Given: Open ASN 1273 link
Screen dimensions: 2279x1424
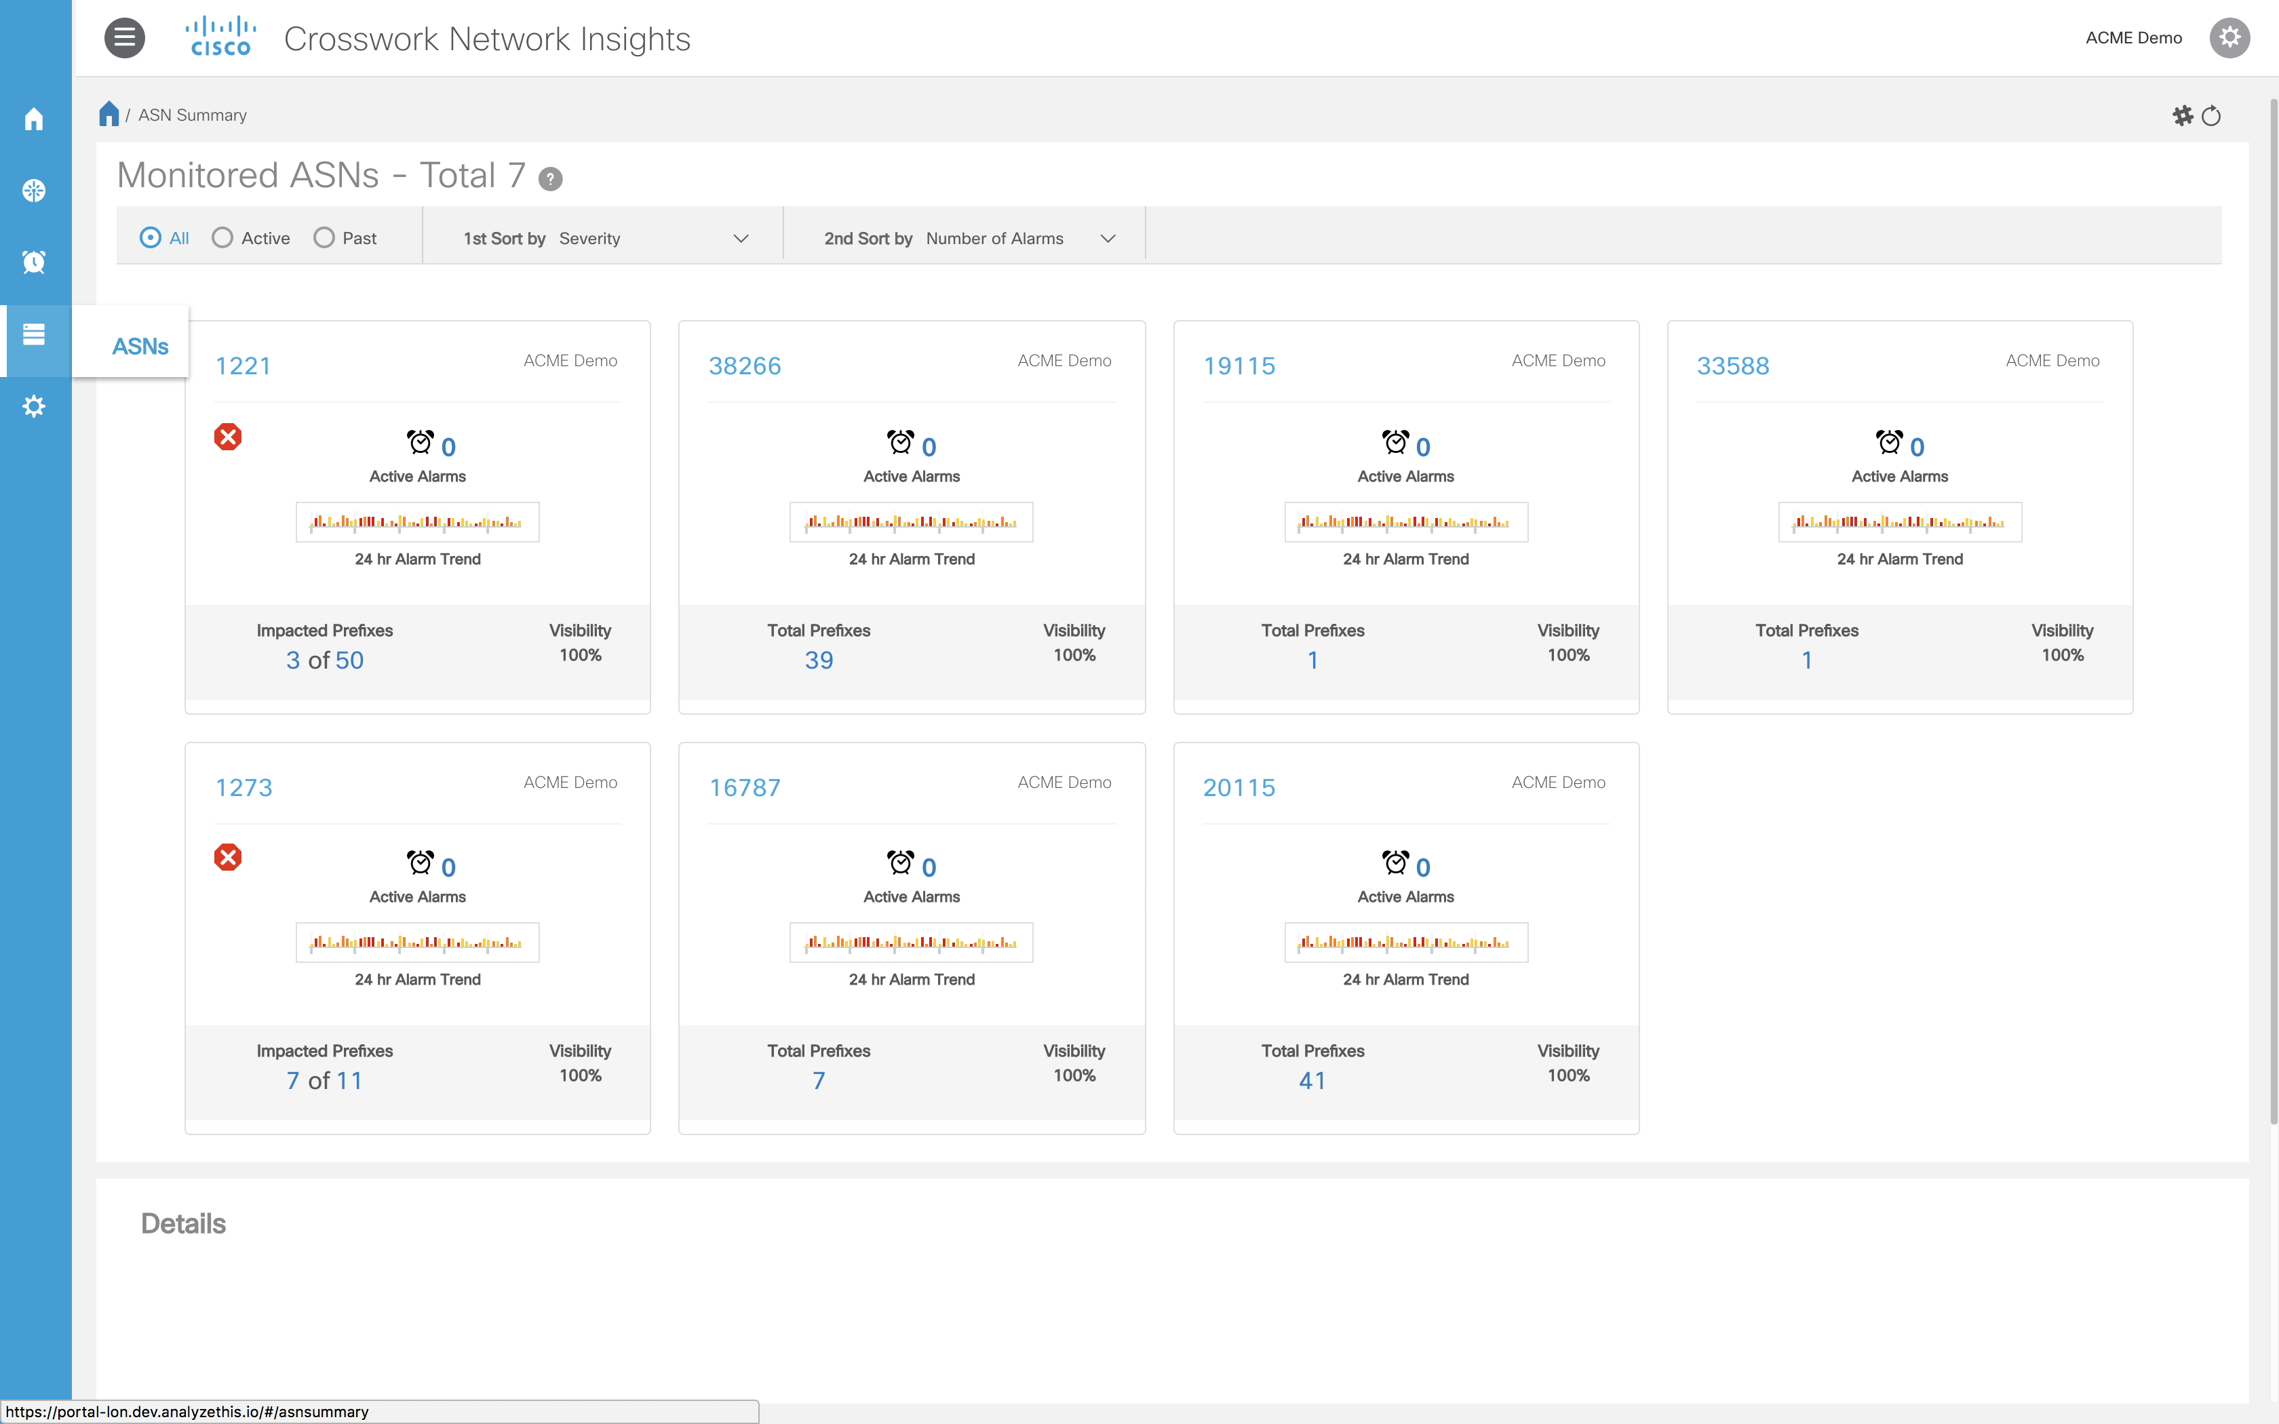Looking at the screenshot, I should pyautogui.click(x=243, y=787).
